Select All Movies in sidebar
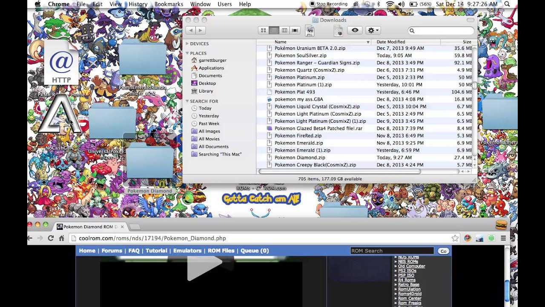This screenshot has height=307, width=545. pyautogui.click(x=206, y=139)
